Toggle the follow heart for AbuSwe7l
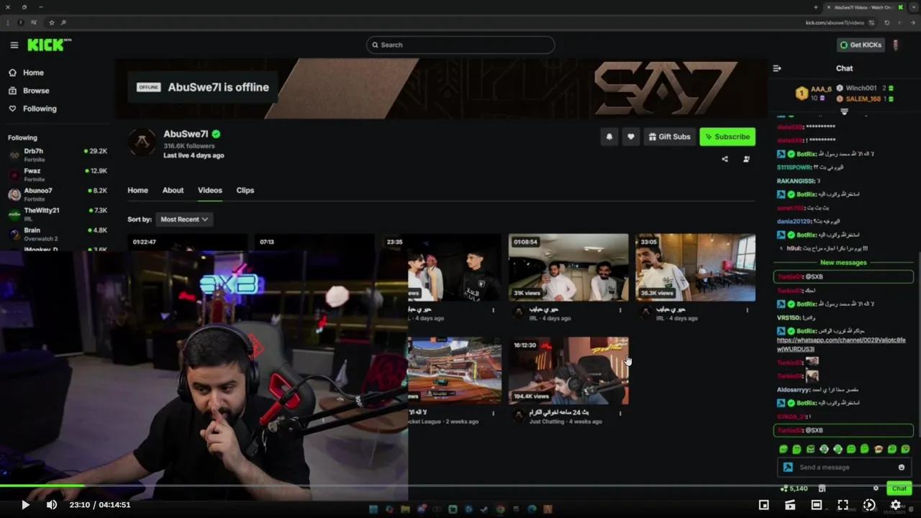Image resolution: width=921 pixels, height=518 pixels. pos(631,137)
